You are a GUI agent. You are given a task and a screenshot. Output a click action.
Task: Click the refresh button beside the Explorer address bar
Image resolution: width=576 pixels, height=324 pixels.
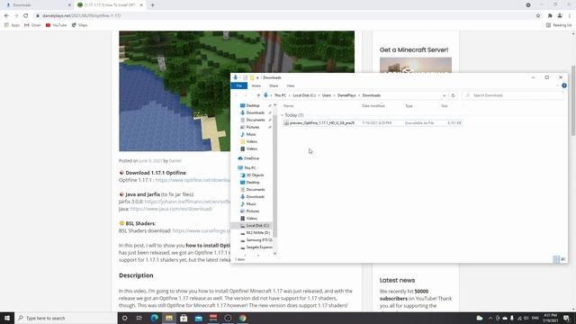click(x=453, y=95)
